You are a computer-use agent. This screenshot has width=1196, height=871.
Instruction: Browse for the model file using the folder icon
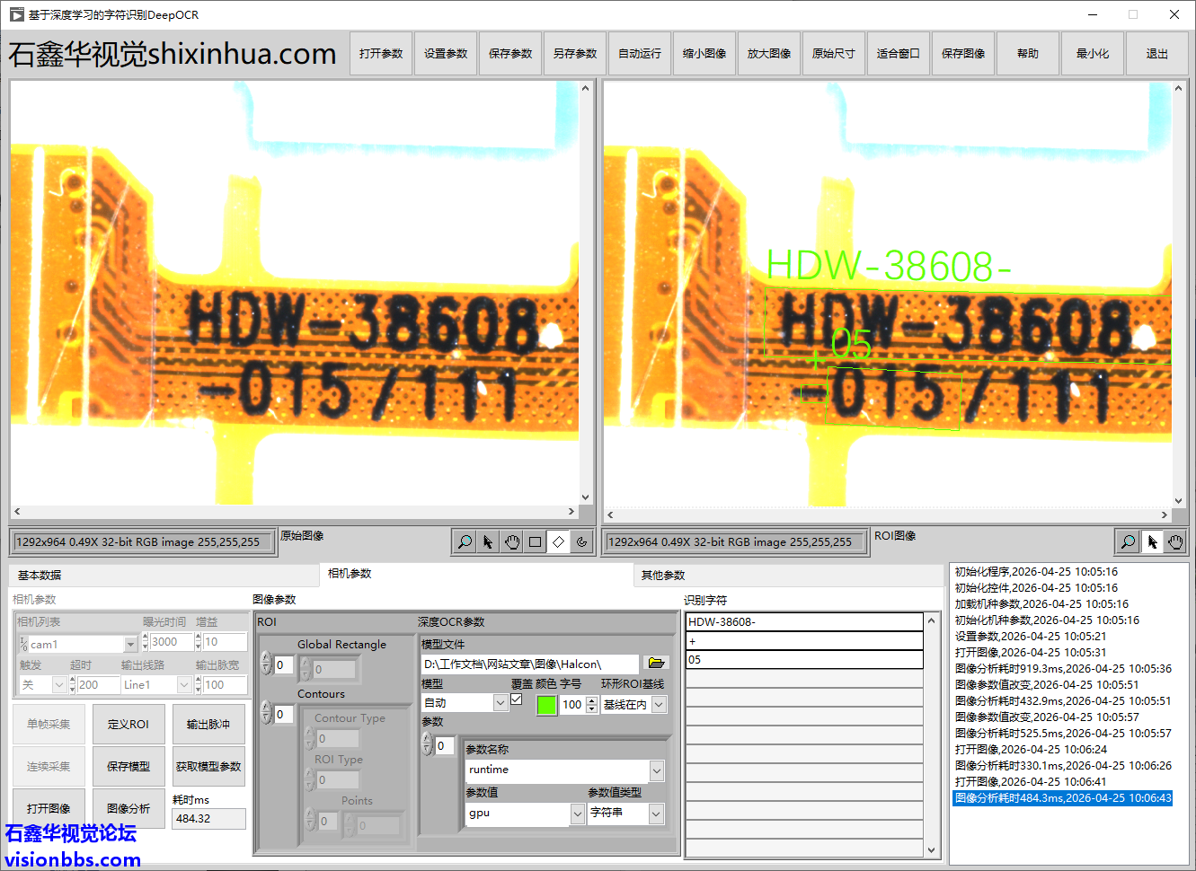tap(656, 664)
